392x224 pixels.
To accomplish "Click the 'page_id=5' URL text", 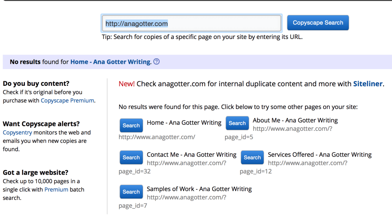I will coord(239,137).
